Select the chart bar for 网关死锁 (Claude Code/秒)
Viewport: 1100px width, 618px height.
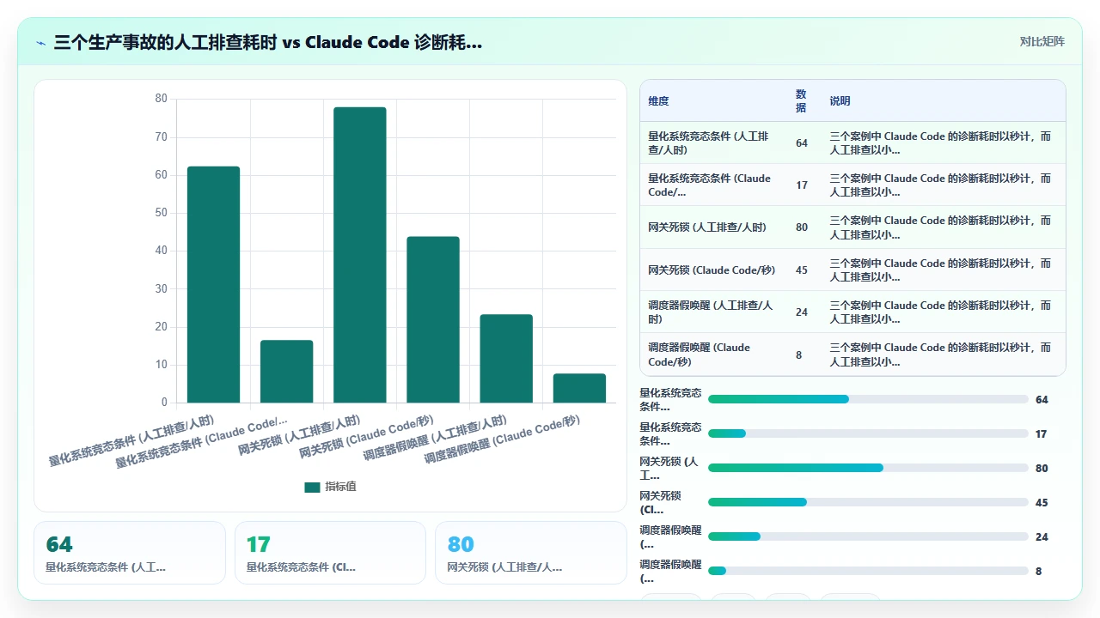(x=433, y=319)
